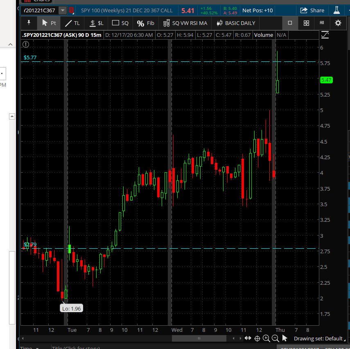
Task: Choose the SQ rectangle drawing tool
Action: [120, 23]
